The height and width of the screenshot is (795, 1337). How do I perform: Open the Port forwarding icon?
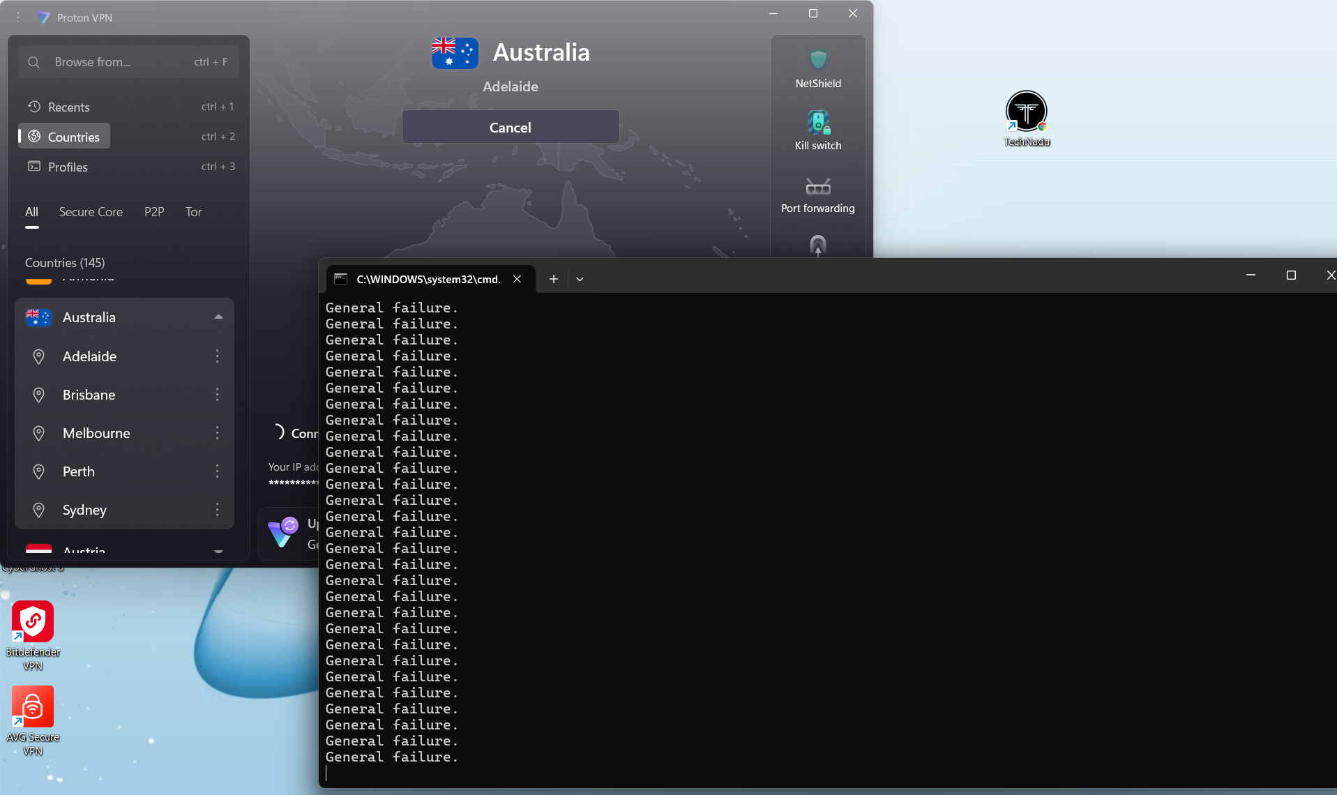(818, 186)
